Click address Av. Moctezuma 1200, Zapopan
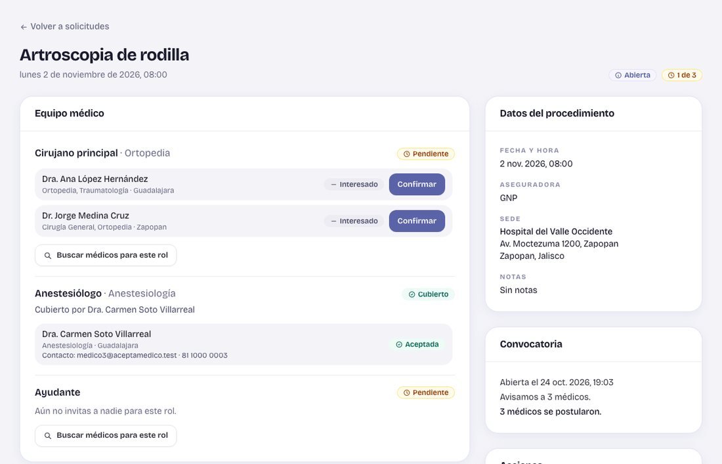722x464 pixels. (x=559, y=244)
